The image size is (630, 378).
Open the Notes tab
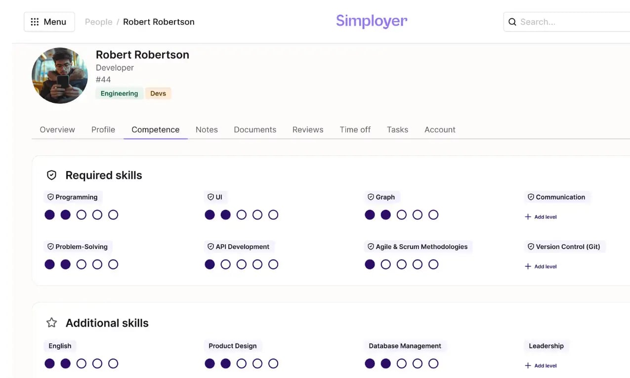coord(207,129)
